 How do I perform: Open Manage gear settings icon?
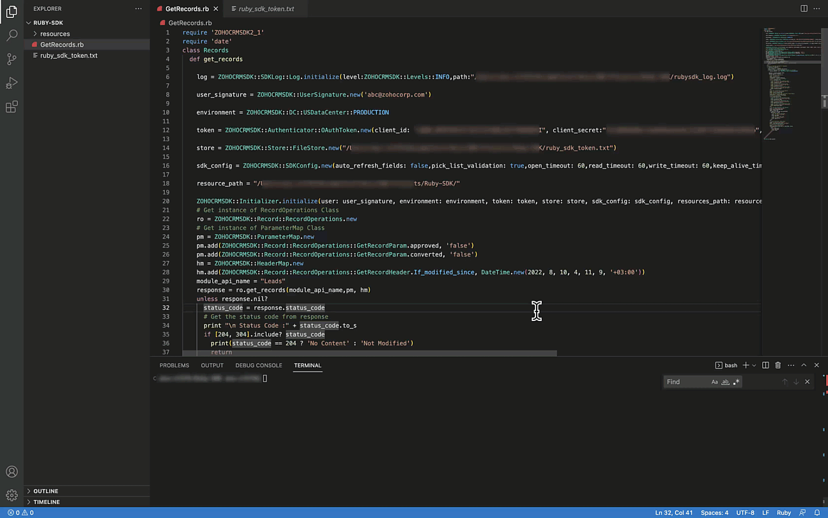(x=11, y=495)
